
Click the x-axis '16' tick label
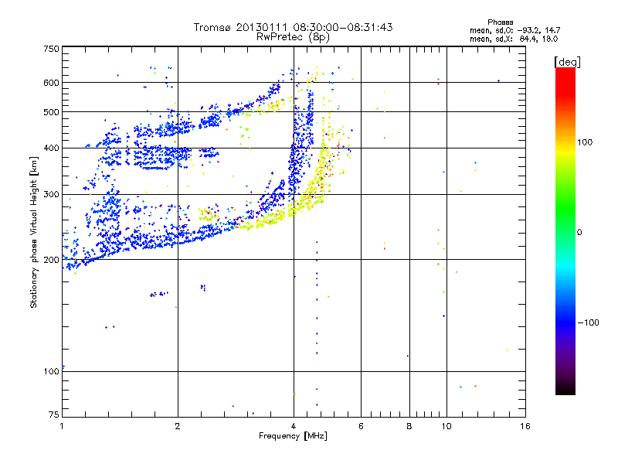coord(525,426)
